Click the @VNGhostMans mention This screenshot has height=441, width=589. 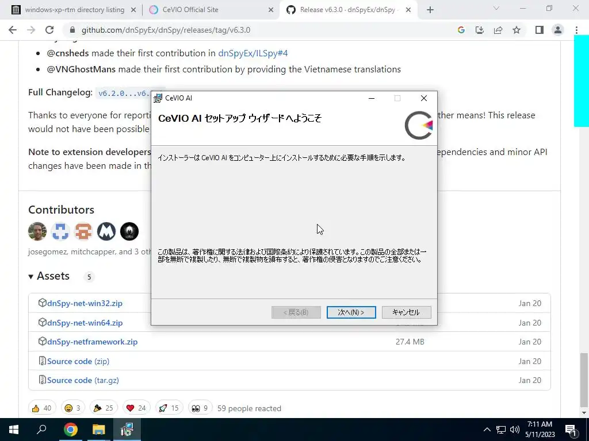click(x=81, y=69)
